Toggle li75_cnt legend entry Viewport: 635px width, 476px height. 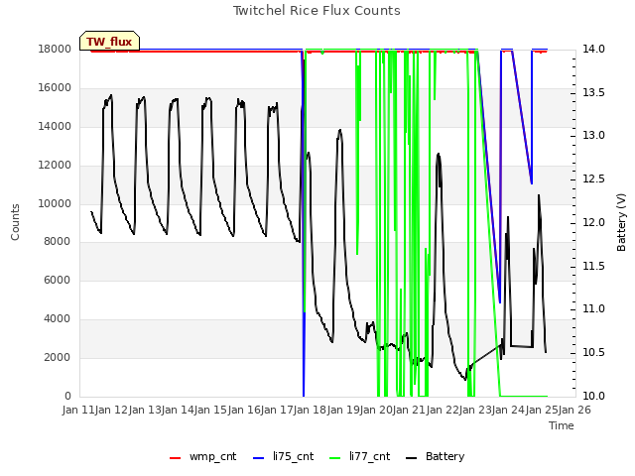284,456
